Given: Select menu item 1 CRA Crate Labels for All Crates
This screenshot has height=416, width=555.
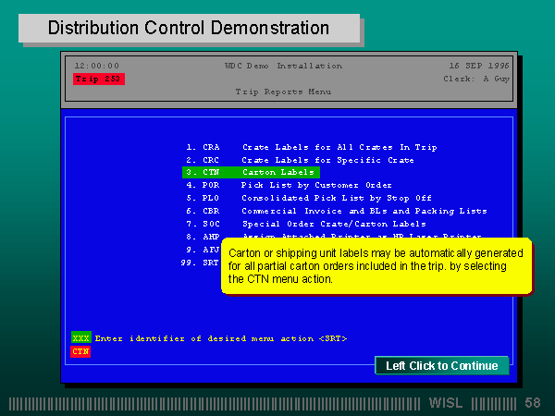Looking at the screenshot, I should point(312,147).
